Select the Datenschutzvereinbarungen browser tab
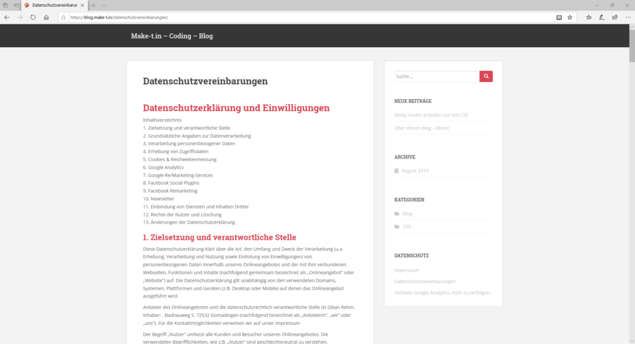 (54, 5)
